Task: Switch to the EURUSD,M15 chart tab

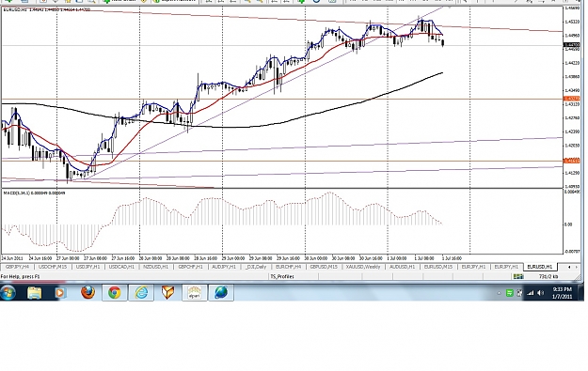Action: pos(437,267)
